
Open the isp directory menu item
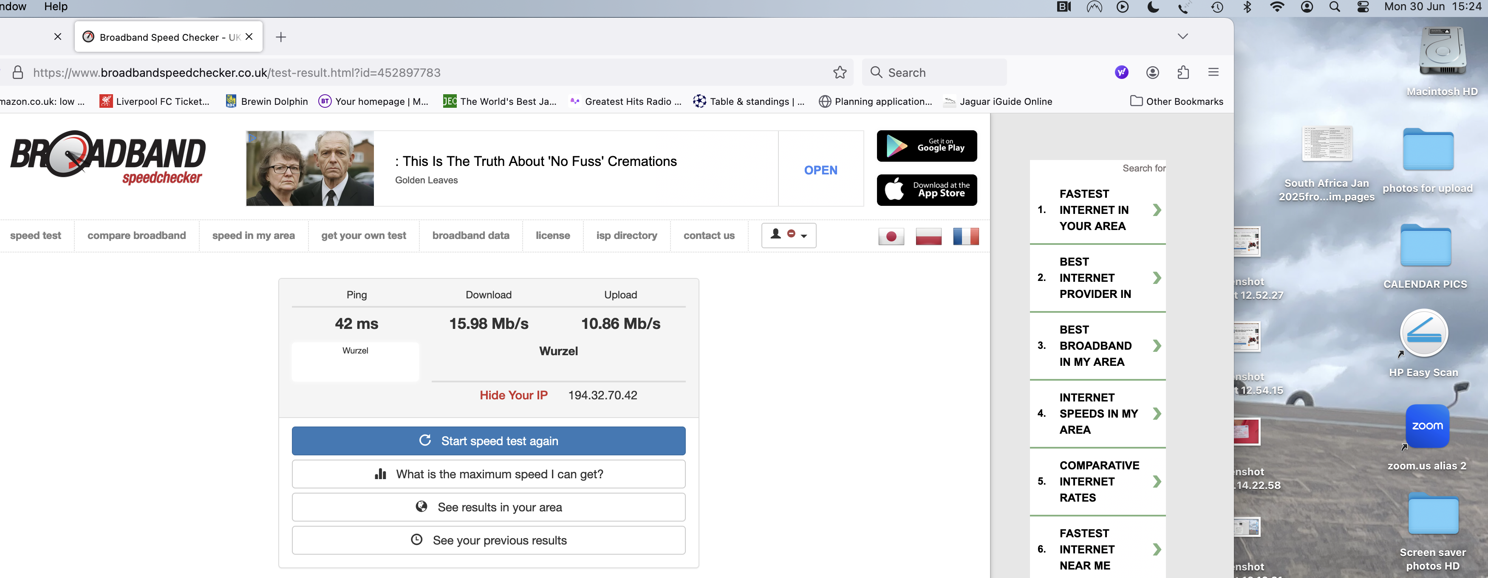coord(626,236)
